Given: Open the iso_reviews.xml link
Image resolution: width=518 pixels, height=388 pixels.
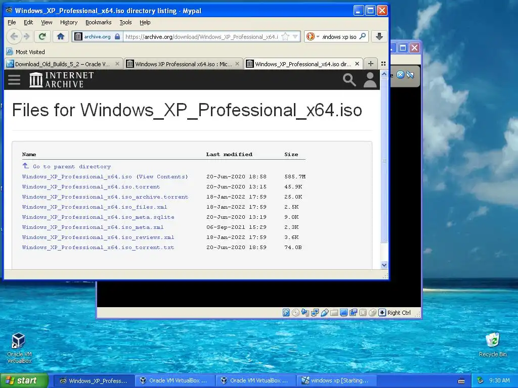Looking at the screenshot, I should click(98, 237).
